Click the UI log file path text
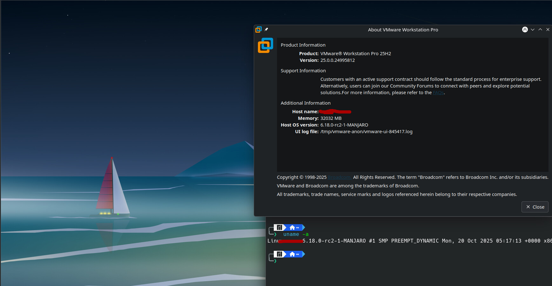The width and height of the screenshot is (552, 286). click(x=366, y=132)
